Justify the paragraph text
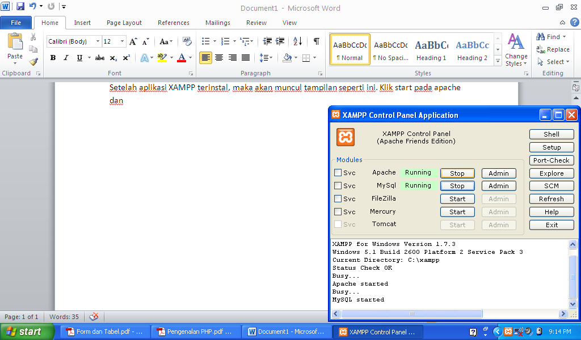 [x=246, y=58]
